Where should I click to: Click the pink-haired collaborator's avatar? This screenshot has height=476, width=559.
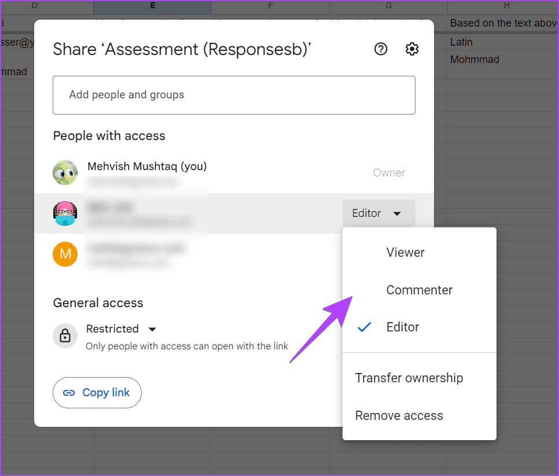click(65, 213)
